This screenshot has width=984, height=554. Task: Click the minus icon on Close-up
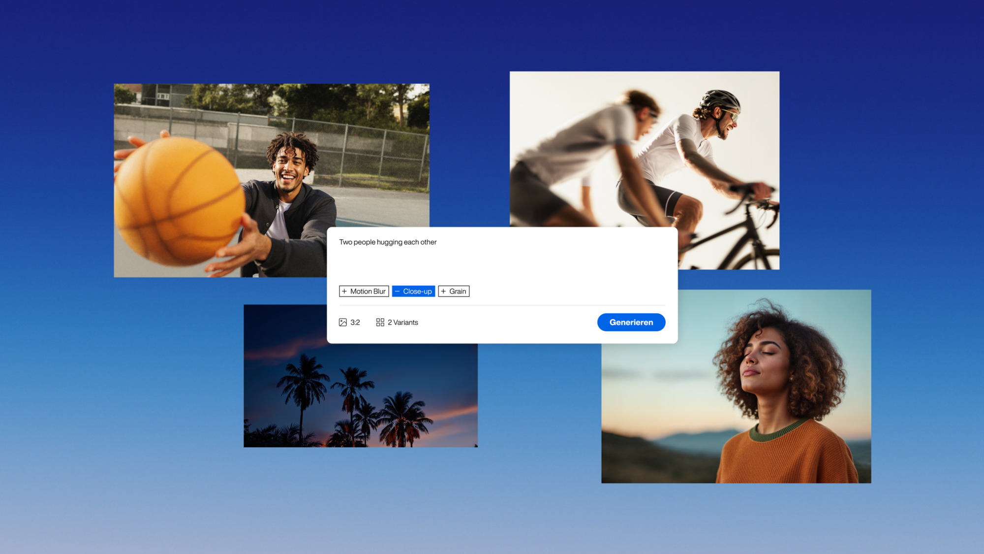397,291
